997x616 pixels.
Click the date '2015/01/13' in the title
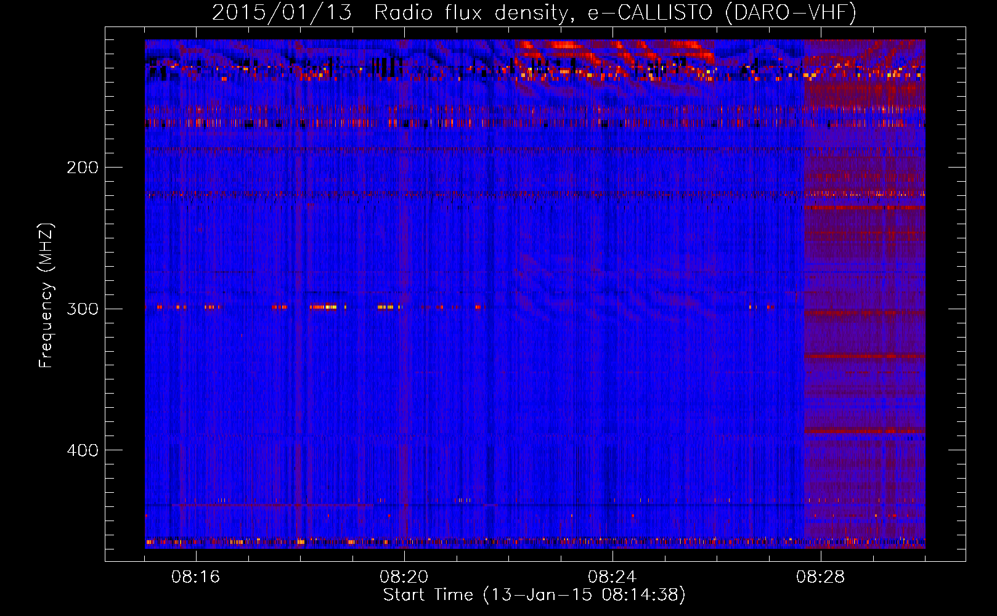282,13
